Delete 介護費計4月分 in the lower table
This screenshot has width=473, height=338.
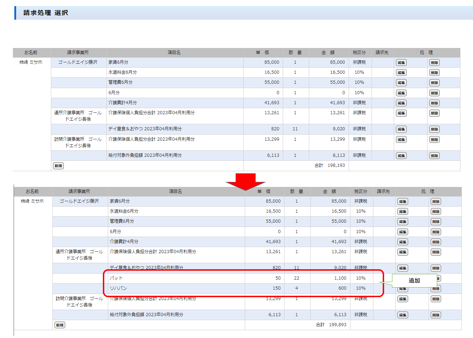[436, 242]
